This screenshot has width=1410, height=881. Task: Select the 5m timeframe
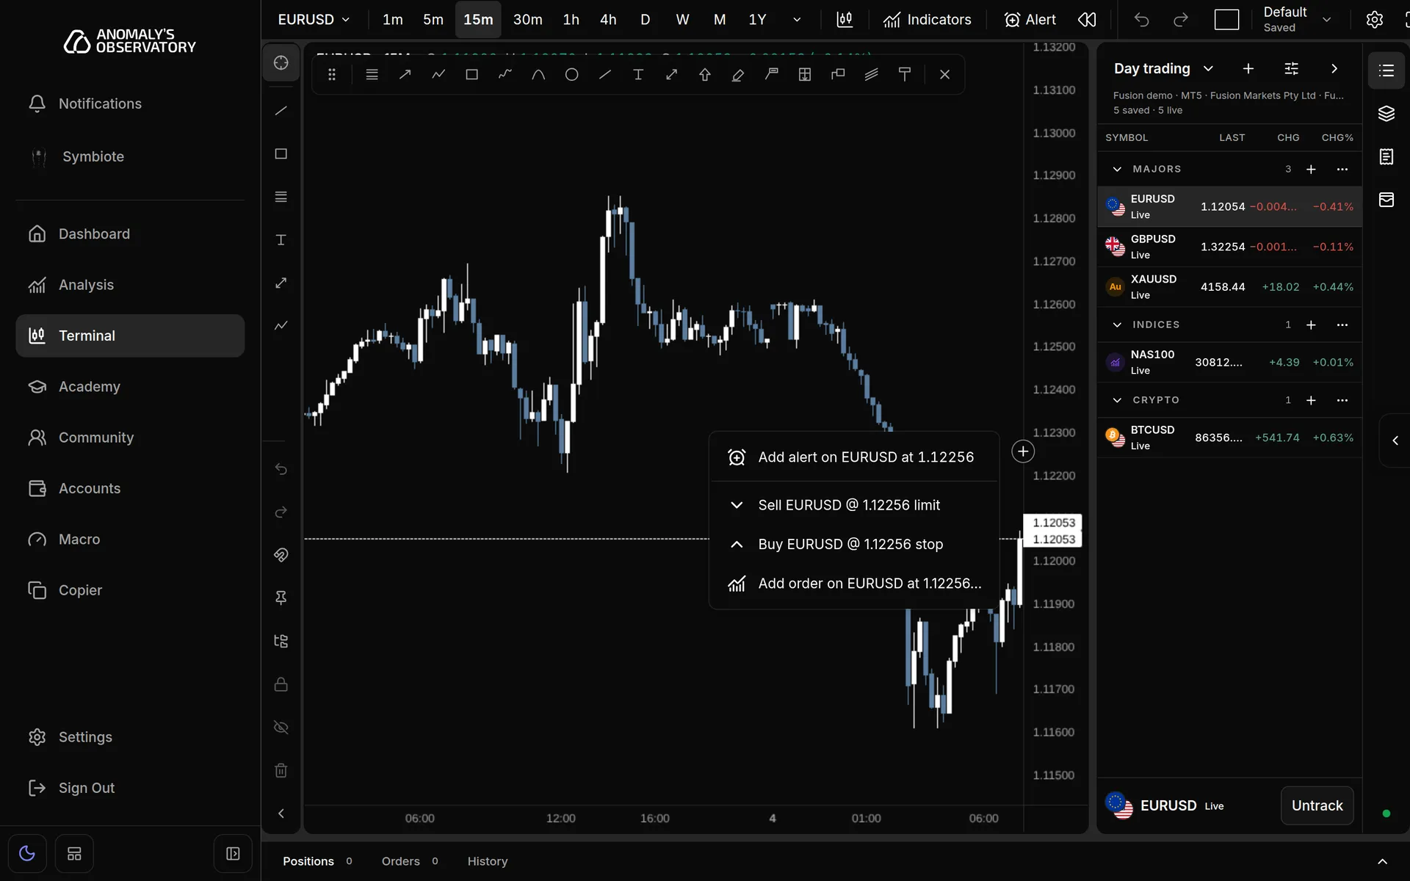click(x=433, y=20)
